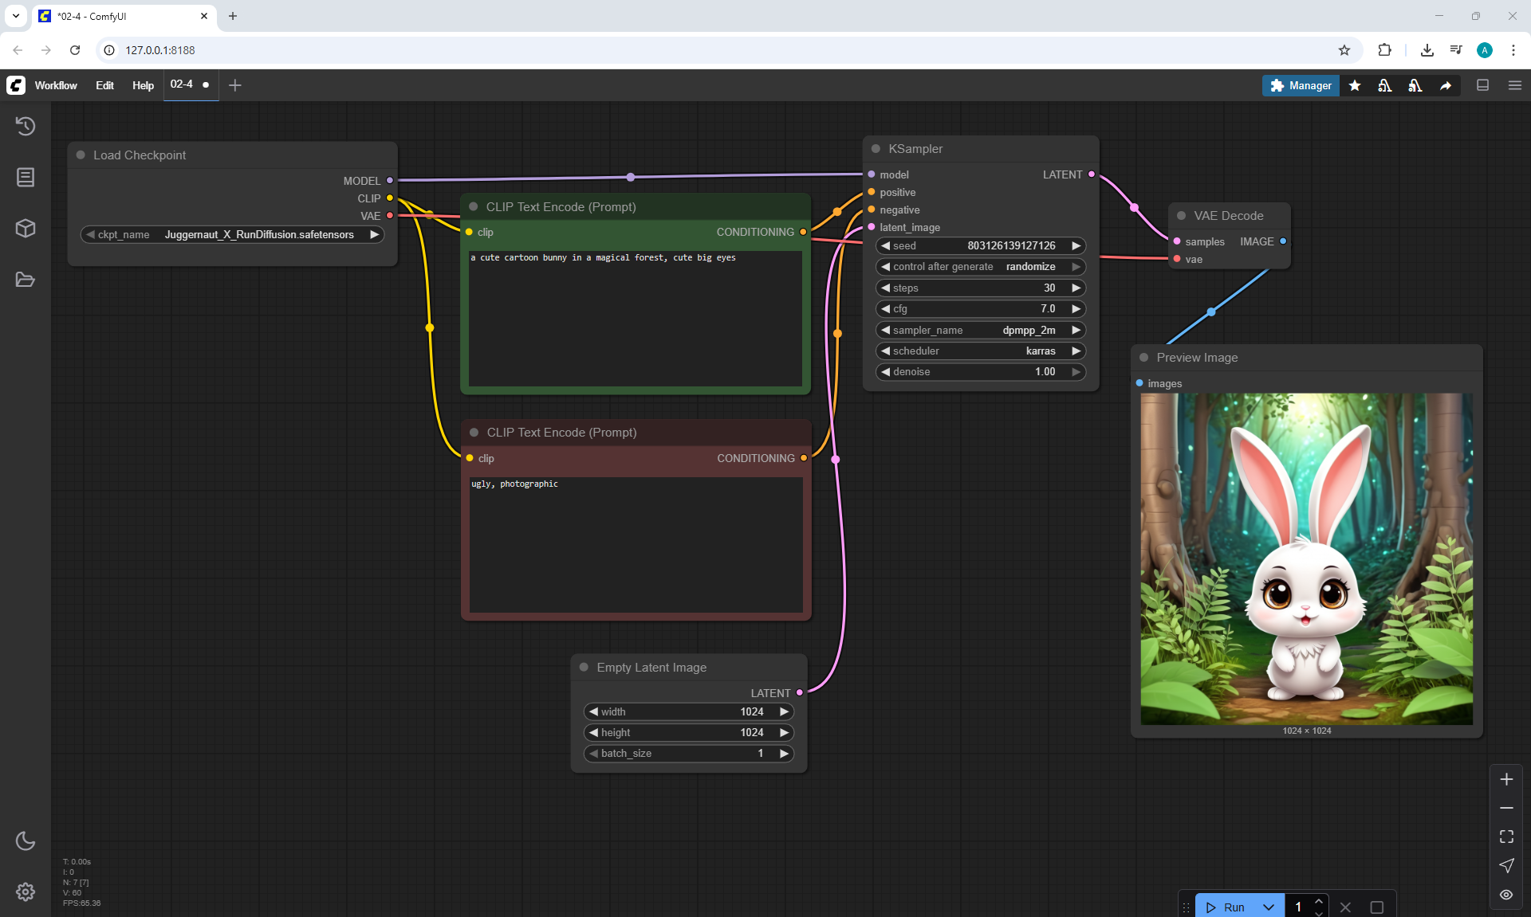Viewport: 1531px width, 917px height.
Task: Open the settings gear icon
Action: (26, 892)
